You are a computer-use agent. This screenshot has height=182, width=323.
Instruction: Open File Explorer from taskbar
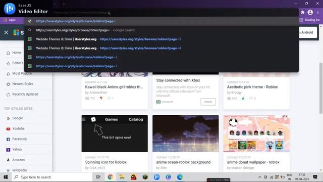click(x=122, y=177)
